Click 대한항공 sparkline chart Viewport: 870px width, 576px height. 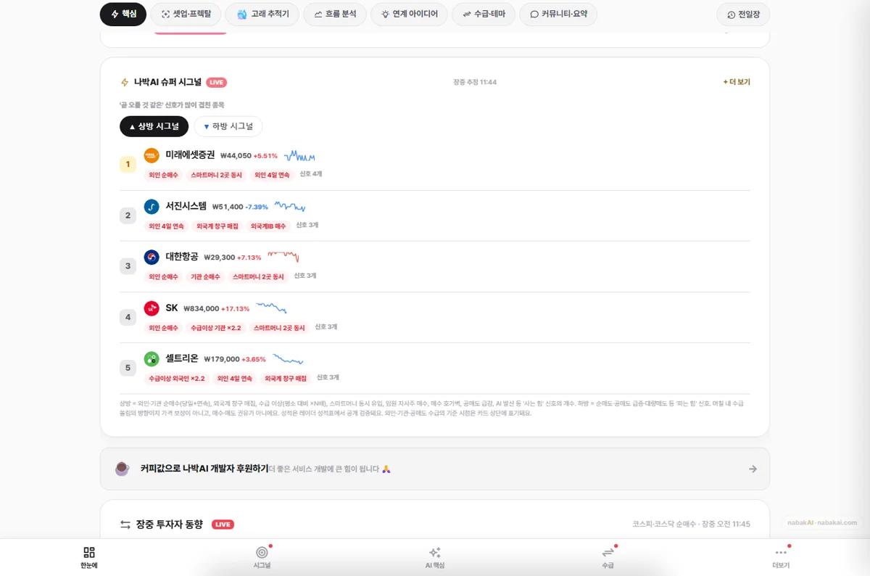tap(283, 257)
